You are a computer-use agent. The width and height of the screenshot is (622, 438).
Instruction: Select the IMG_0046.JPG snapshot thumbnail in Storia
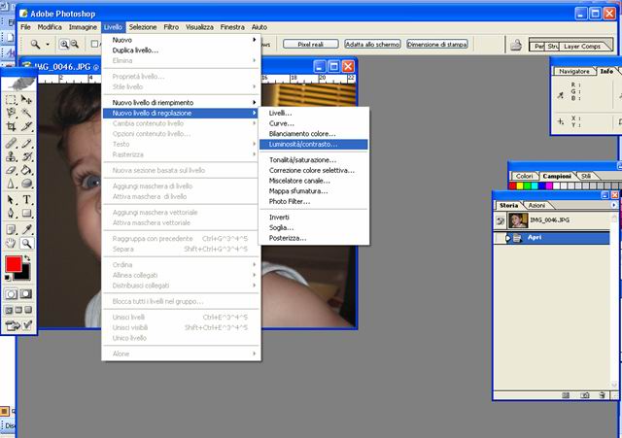518,220
